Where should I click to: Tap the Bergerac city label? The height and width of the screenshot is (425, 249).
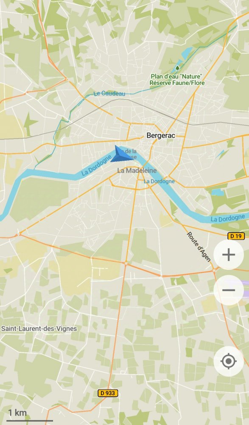tap(161, 136)
